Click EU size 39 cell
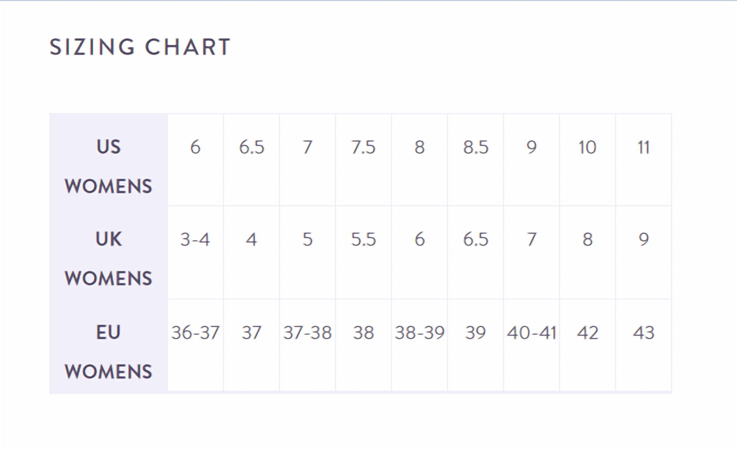 pos(475,333)
